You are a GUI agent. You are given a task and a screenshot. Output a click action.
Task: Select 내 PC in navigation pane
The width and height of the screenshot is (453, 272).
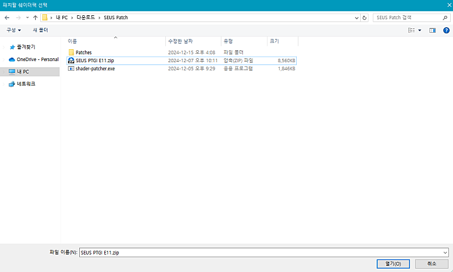(23, 71)
